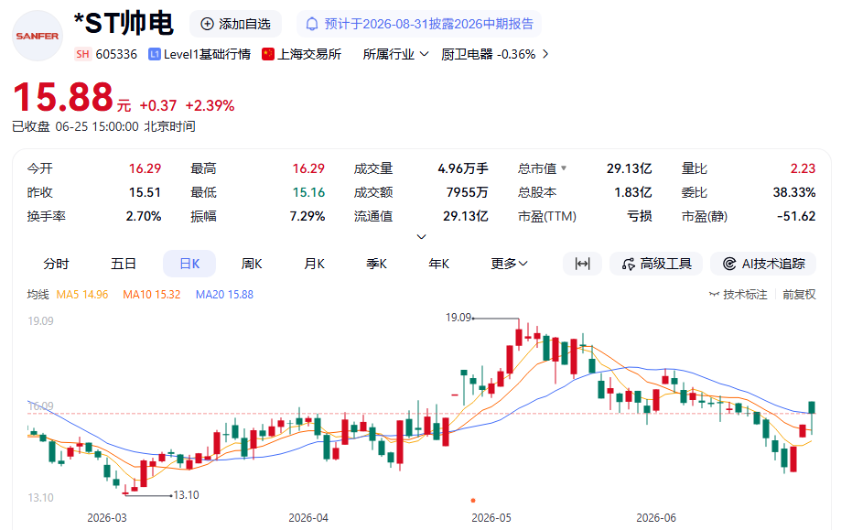Switch to 五日 chart tab
Screen dimensions: 841x530
coord(124,264)
